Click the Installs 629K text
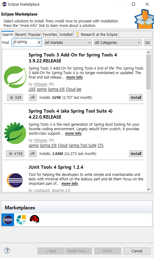Screen dimensions: 154x258 pyautogui.click(x=66, y=97)
